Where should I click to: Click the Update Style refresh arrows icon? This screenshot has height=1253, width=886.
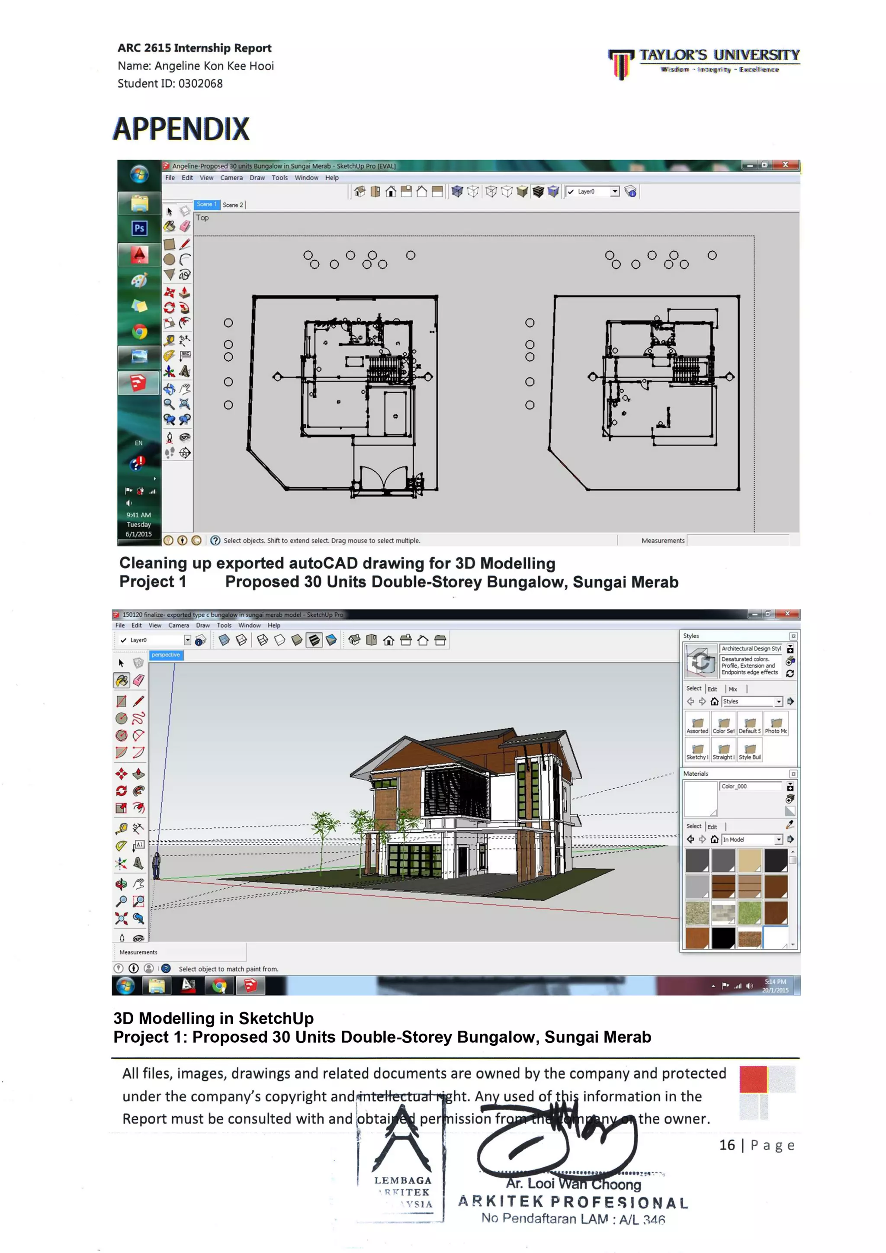point(790,674)
